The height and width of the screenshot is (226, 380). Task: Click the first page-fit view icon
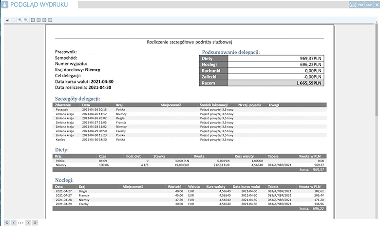point(33,20)
